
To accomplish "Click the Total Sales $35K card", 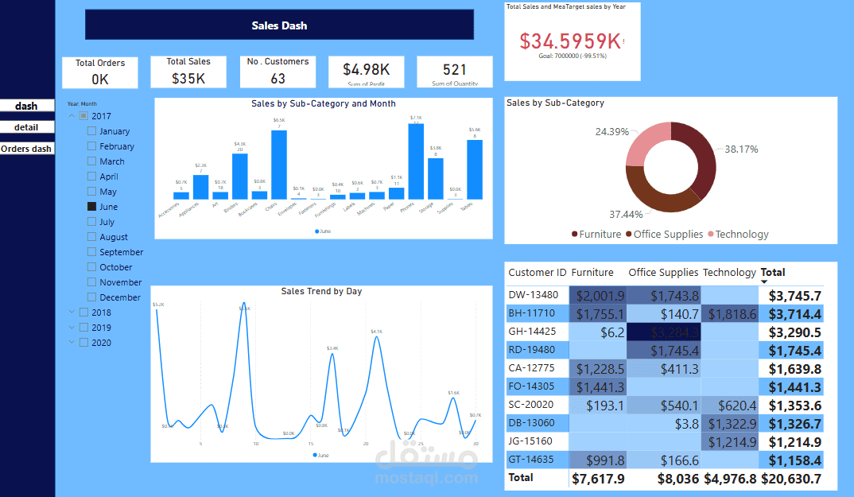I will point(188,72).
